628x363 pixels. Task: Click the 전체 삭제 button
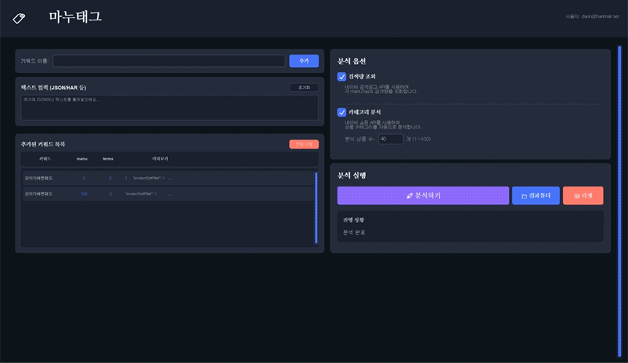[304, 144]
